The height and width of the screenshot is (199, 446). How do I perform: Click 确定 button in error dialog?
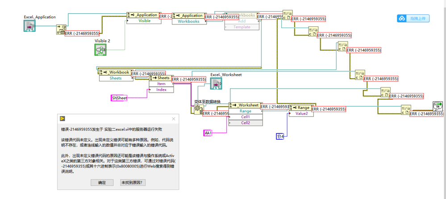pos(102,183)
